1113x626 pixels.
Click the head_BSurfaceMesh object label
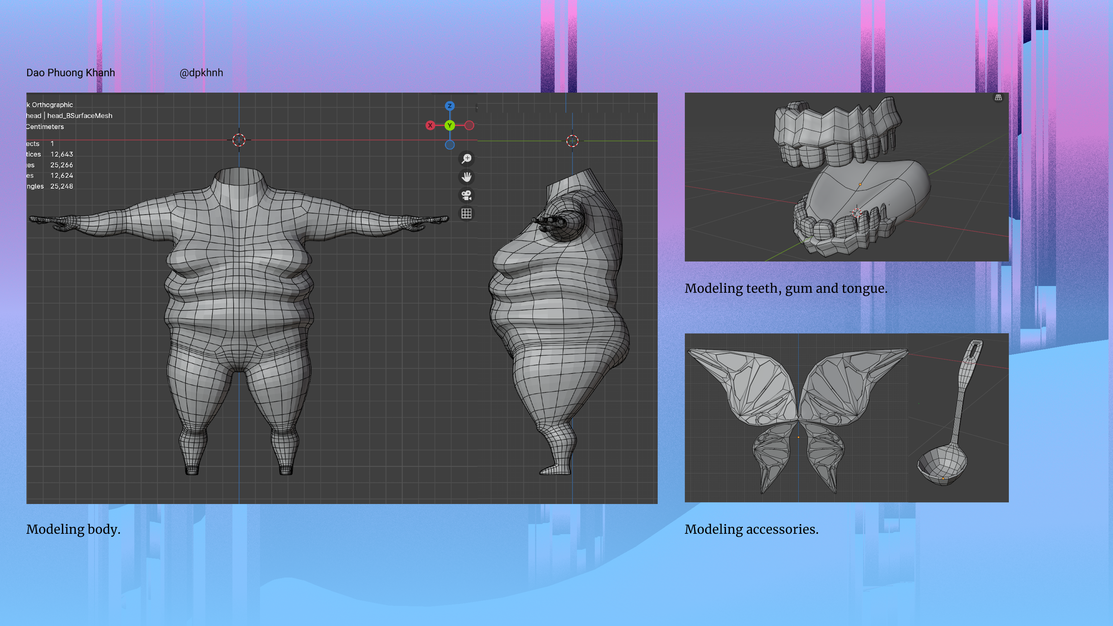click(80, 116)
